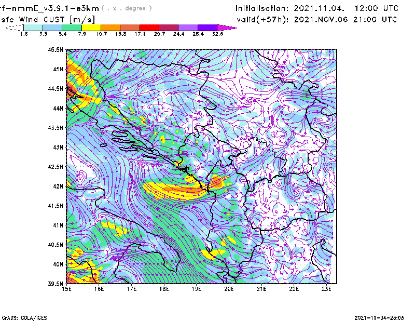Click the valid date "2021.NOV.06"
This screenshot has height=321, width=415.
point(321,20)
